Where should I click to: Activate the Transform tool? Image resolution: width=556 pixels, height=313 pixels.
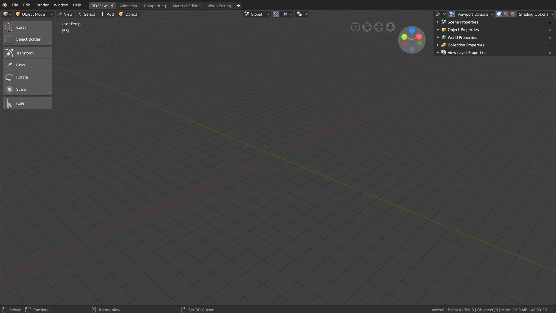tap(27, 53)
